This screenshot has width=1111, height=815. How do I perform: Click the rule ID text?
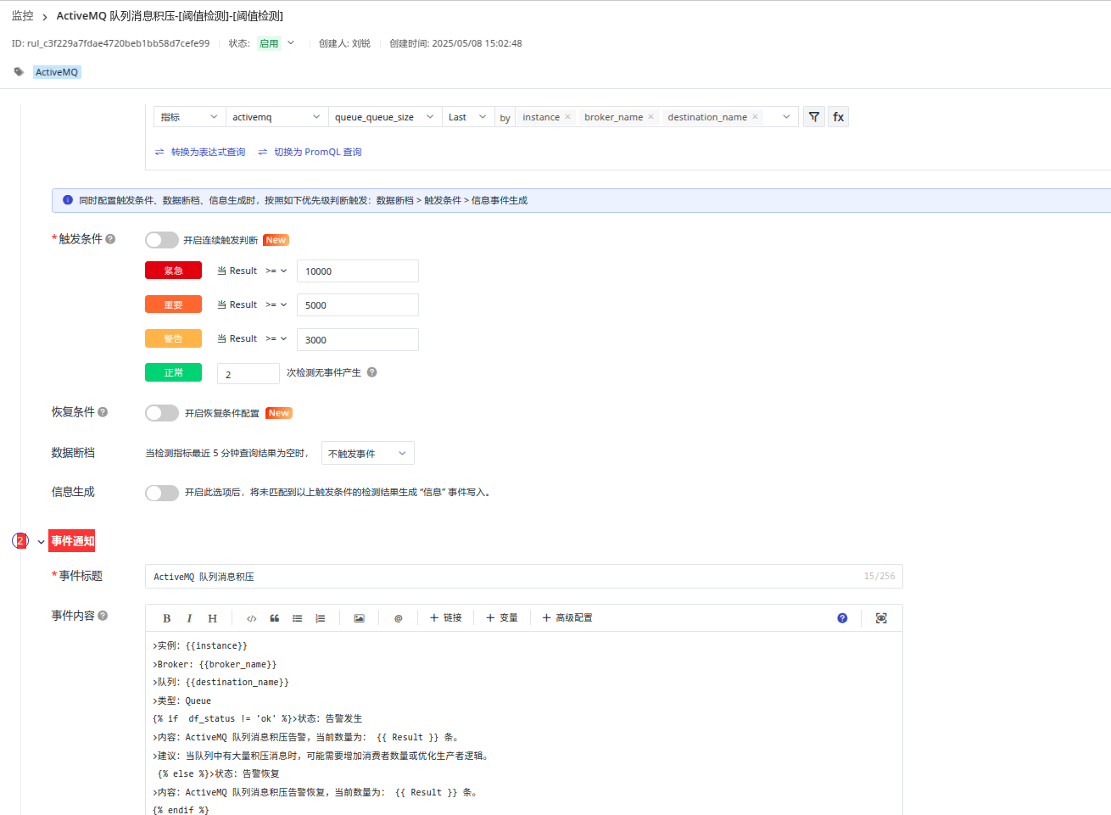pyautogui.click(x=110, y=43)
